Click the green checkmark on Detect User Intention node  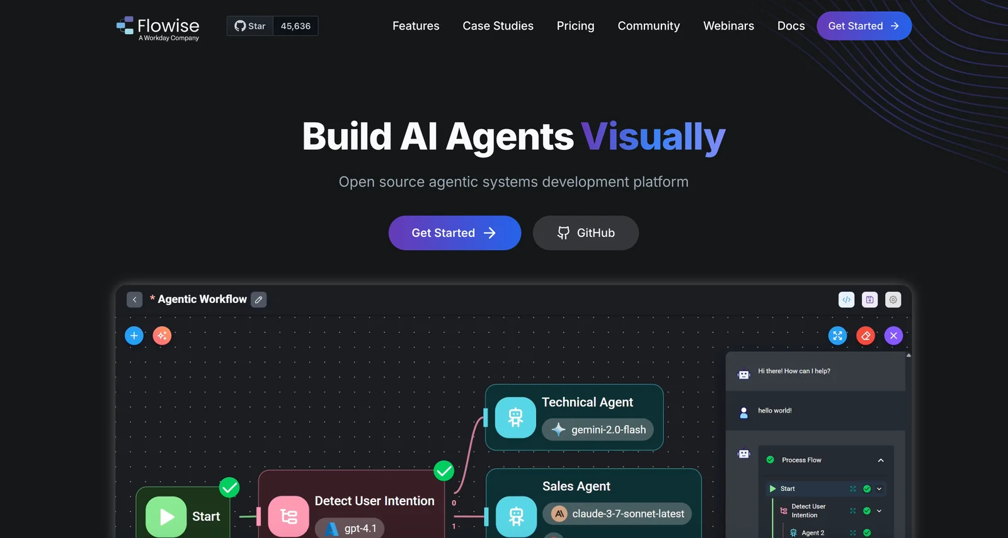click(444, 471)
